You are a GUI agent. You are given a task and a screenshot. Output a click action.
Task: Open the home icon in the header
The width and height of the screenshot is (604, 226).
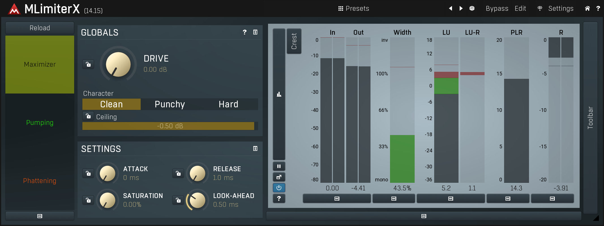587,8
